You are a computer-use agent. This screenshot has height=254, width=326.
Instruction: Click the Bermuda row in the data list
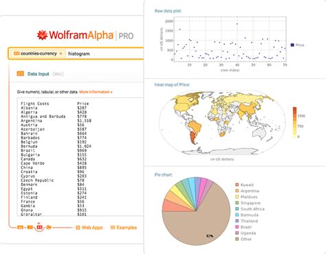[56, 146]
